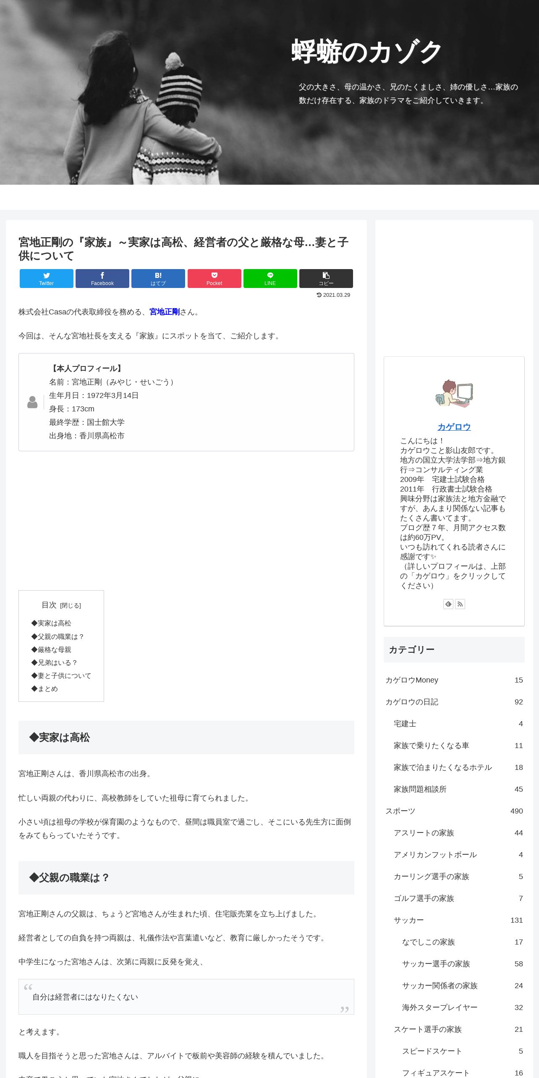Click the 出身地：香川県高松市 line
Viewport: 539px width, 1078px height.
pos(87,436)
